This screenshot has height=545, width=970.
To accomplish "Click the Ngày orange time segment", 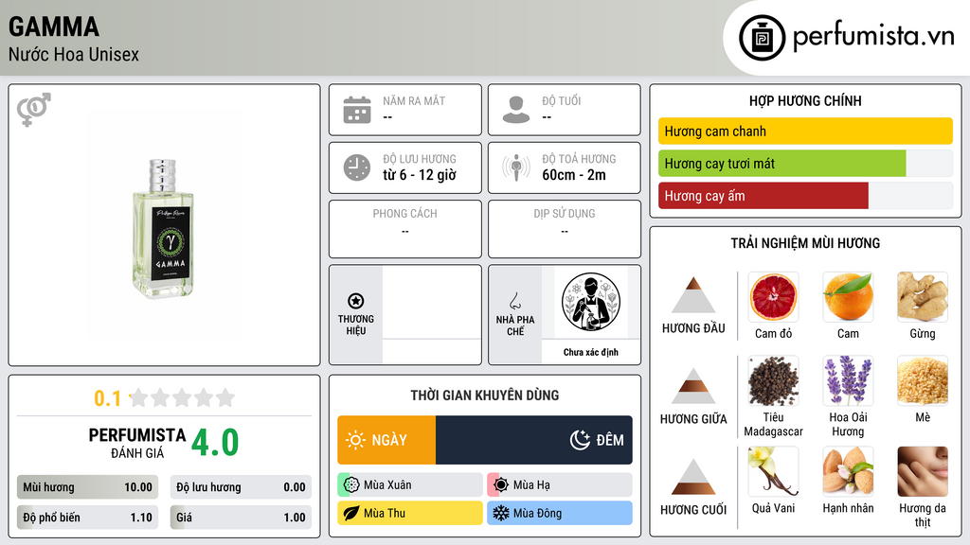I will (386, 440).
